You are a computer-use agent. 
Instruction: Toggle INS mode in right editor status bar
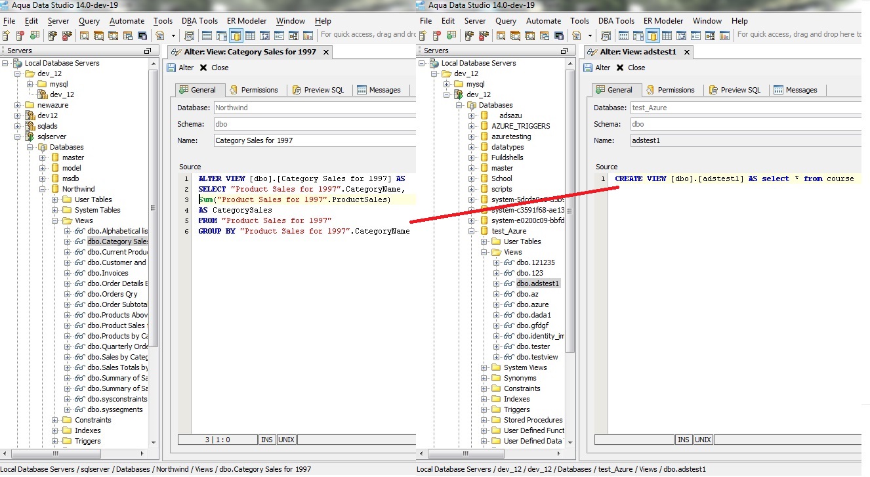[684, 440]
